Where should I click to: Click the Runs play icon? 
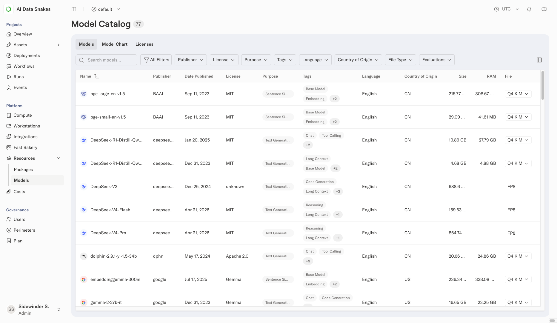click(x=9, y=77)
